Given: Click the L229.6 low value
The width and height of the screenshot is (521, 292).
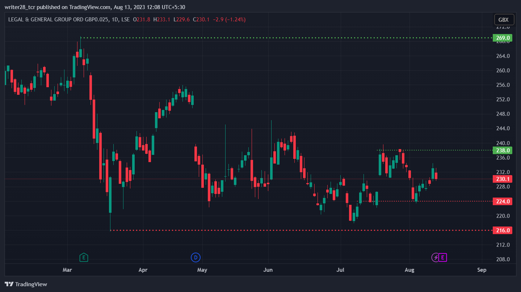Looking at the screenshot, I should click(x=182, y=20).
